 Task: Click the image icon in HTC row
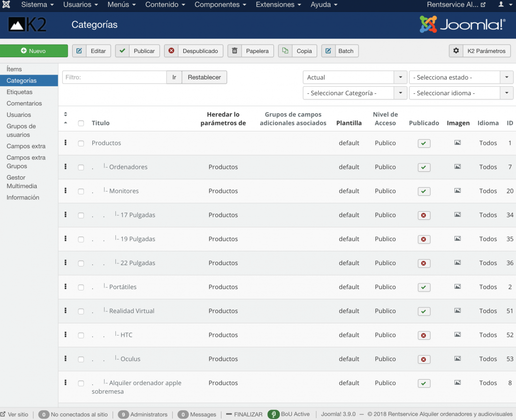457,335
